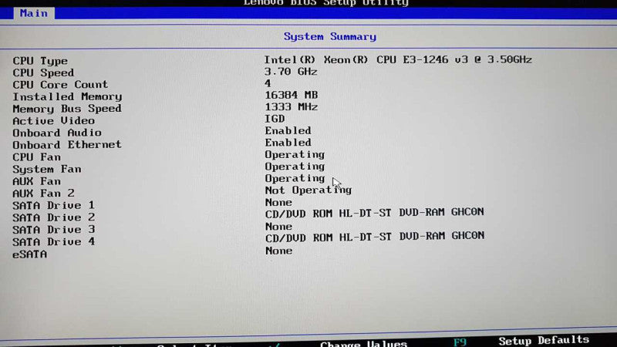Screen dimensions: 617x347
Task: Click the SATA Drive 3 label
Action: click(x=53, y=230)
